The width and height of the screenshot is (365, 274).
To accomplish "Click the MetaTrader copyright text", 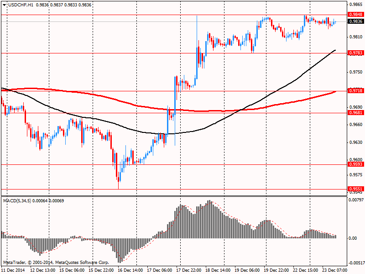I will 56,262.
